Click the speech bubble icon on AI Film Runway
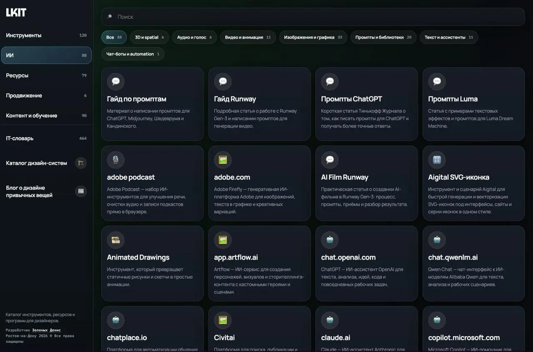Image resolution: width=533 pixels, height=352 pixels. (330, 160)
